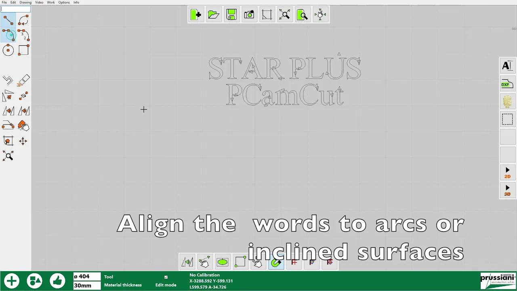Pick the break line at point tool

click(x=23, y=96)
